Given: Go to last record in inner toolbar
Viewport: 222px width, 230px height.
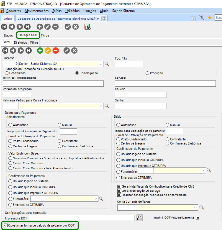Looking at the screenshot, I should (x=29, y=51).
